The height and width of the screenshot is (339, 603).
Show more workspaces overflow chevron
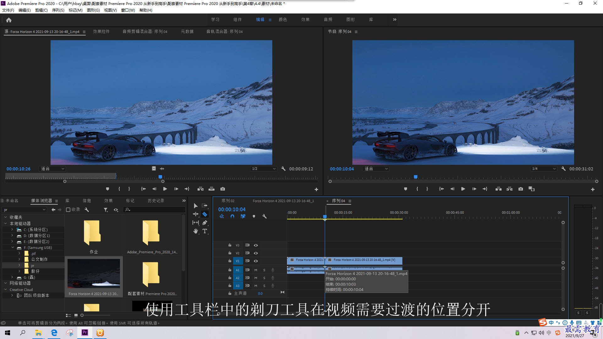click(395, 19)
